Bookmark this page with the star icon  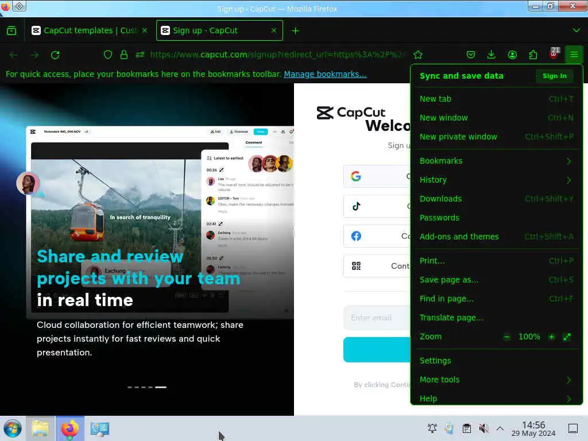pyautogui.click(x=418, y=55)
